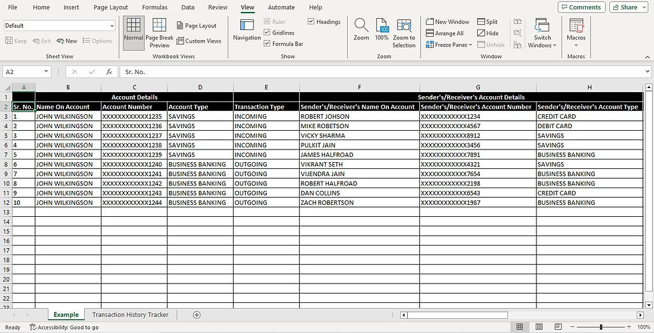Select the ZACH ROBERTSON cell
This screenshot has height=333, width=654.
coord(359,202)
